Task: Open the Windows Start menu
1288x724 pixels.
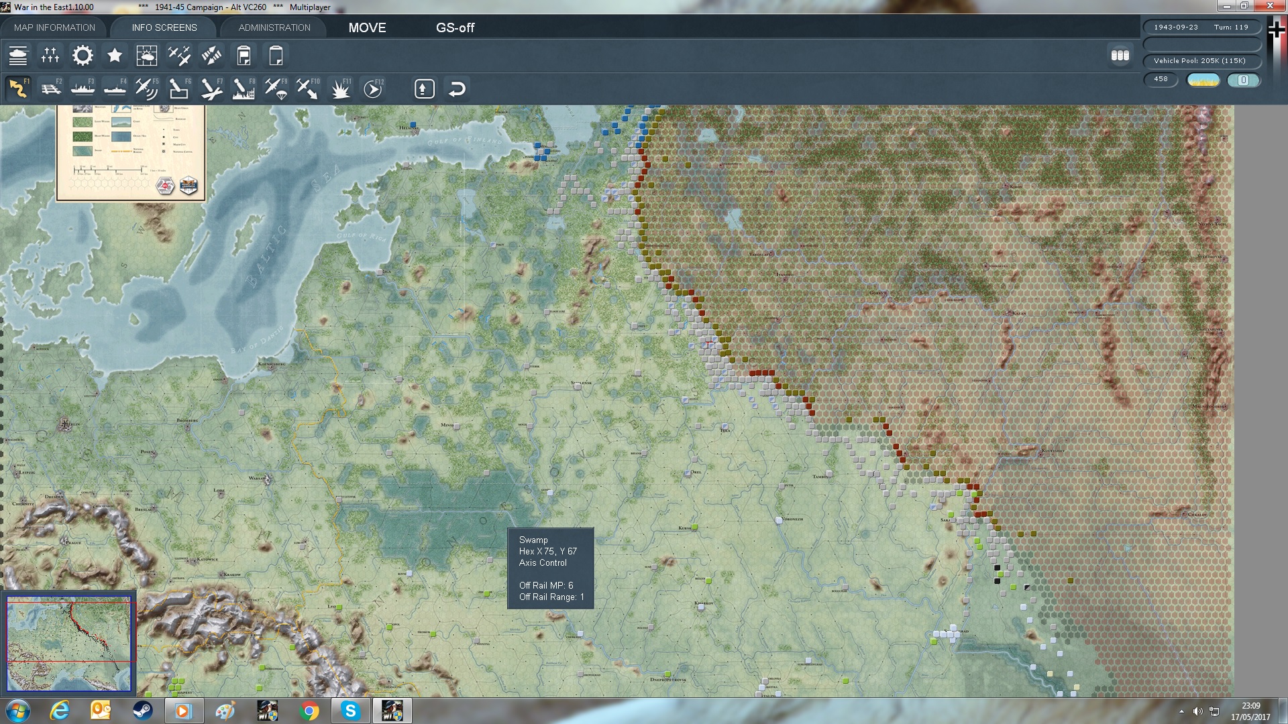Action: tap(17, 711)
